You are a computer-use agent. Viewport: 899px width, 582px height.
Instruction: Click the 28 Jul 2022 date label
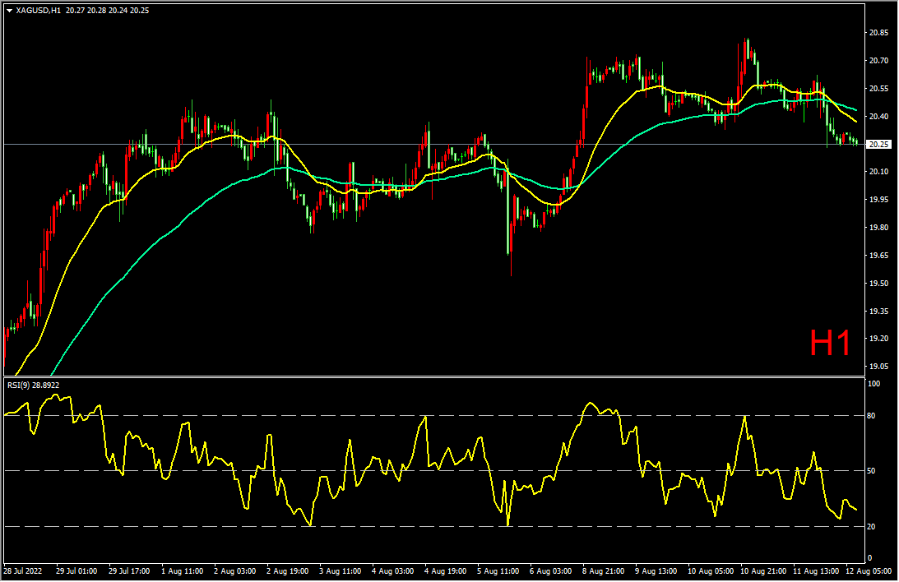point(23,571)
